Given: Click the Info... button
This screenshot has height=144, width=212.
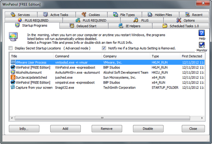Looking at the screenshot, I should click(x=24, y=129).
